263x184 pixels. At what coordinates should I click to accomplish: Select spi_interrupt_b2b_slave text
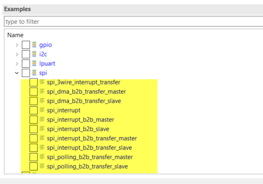click(78, 129)
